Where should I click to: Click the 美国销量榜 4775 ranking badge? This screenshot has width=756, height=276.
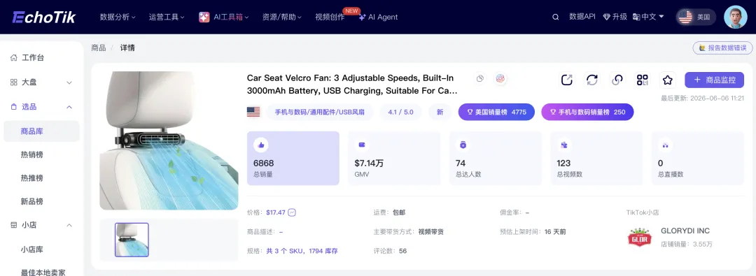click(496, 112)
